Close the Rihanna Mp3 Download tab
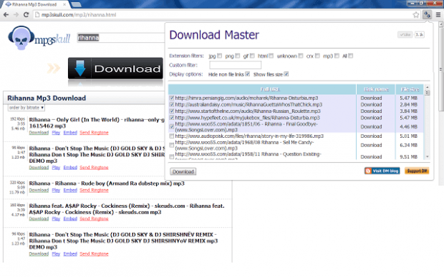Viewport: 444px width, 277px height. pyautogui.click(x=64, y=4)
